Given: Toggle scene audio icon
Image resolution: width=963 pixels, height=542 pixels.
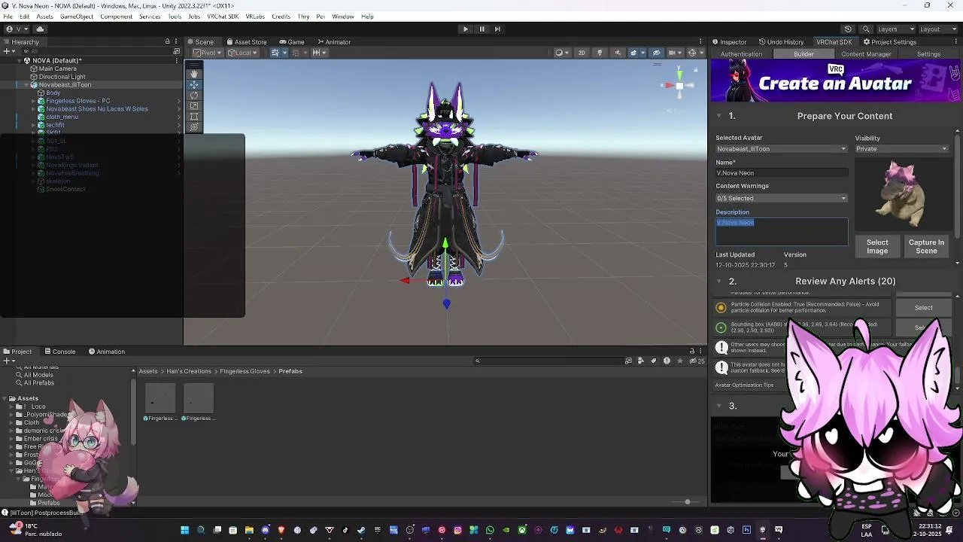Looking at the screenshot, I should tap(618, 53).
